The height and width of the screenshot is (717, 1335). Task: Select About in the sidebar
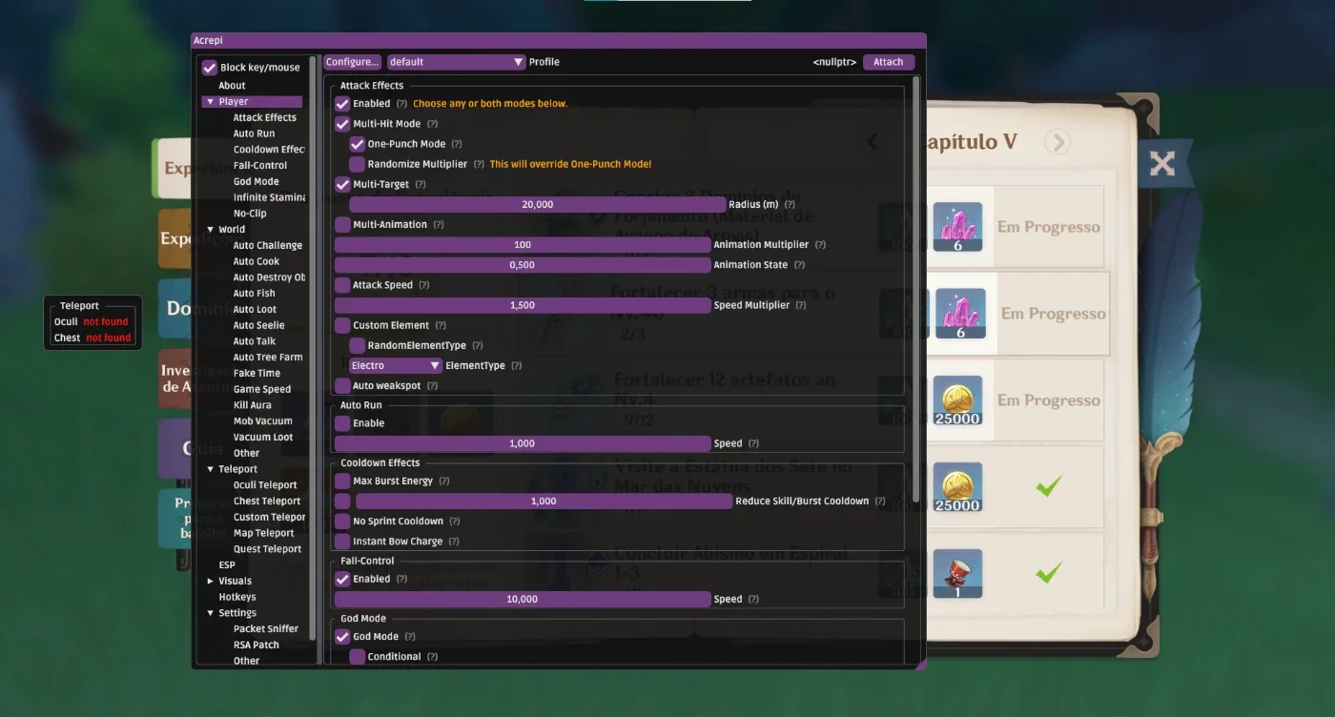point(232,86)
